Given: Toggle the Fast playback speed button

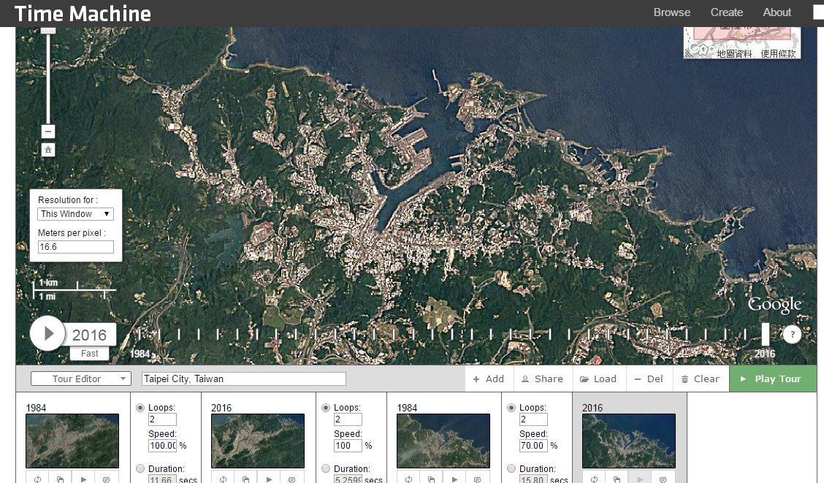Looking at the screenshot, I should [89, 353].
